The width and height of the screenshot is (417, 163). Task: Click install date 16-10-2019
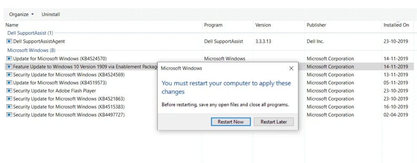pos(396,107)
